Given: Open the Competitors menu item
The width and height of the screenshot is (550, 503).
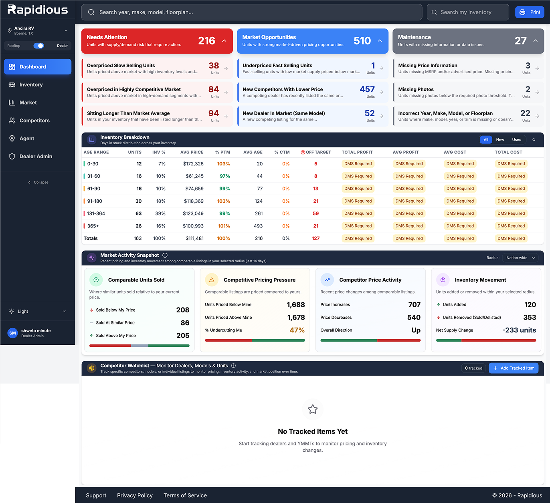Looking at the screenshot, I should pos(38,121).
